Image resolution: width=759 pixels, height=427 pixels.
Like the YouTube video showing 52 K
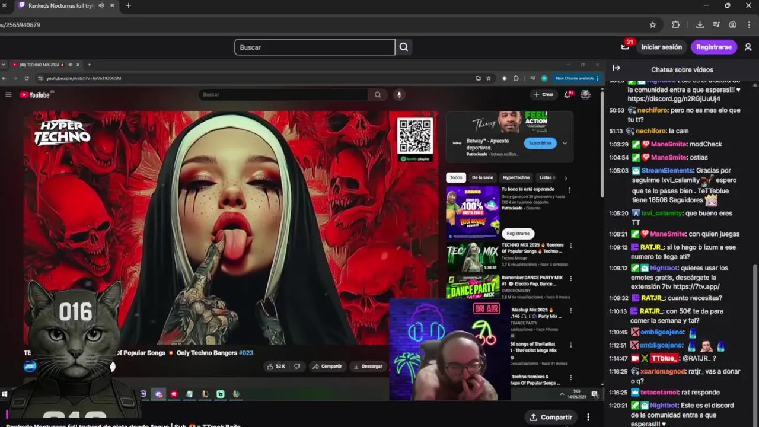(x=277, y=367)
